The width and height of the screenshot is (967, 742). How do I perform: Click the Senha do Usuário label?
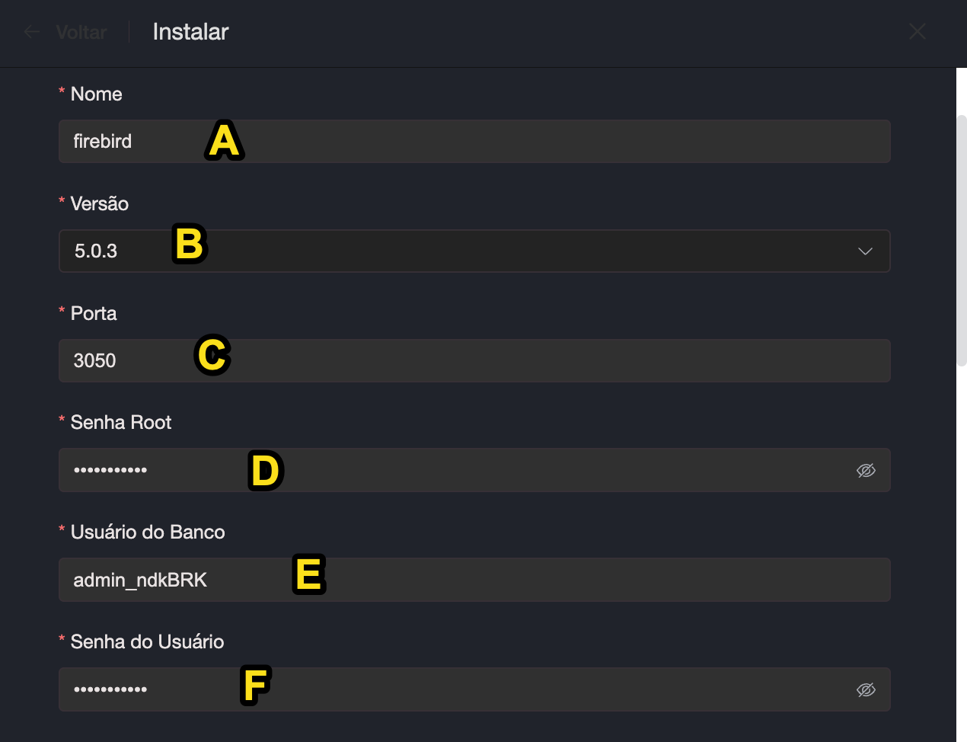pyautogui.click(x=147, y=642)
